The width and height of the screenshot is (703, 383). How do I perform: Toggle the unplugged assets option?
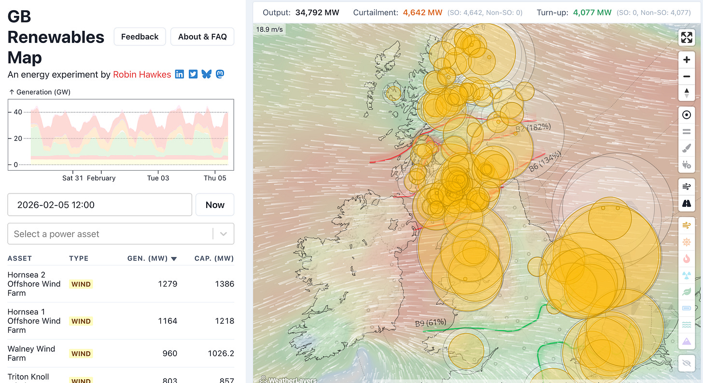[x=687, y=164]
